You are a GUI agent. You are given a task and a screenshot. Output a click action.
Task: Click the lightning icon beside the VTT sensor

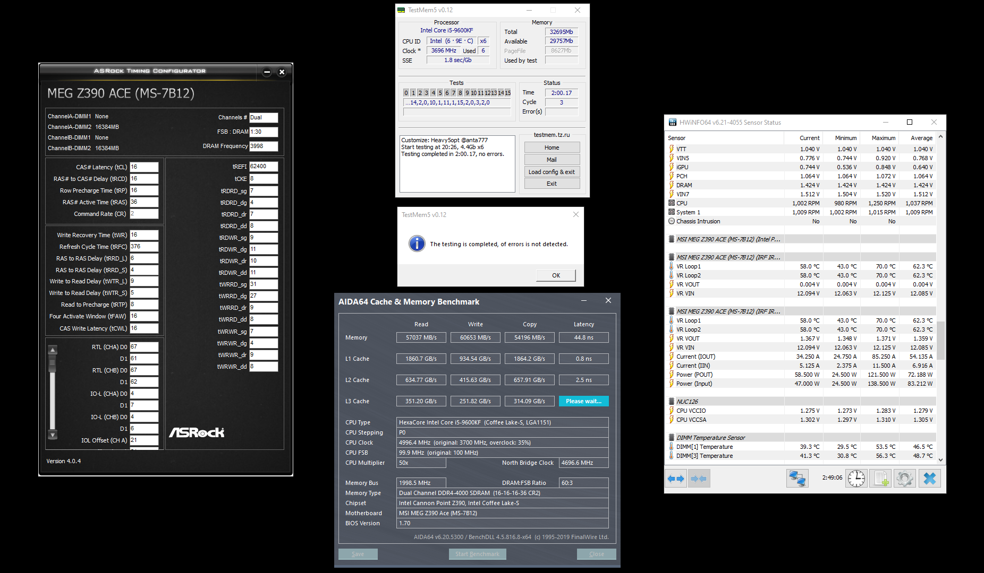672,149
